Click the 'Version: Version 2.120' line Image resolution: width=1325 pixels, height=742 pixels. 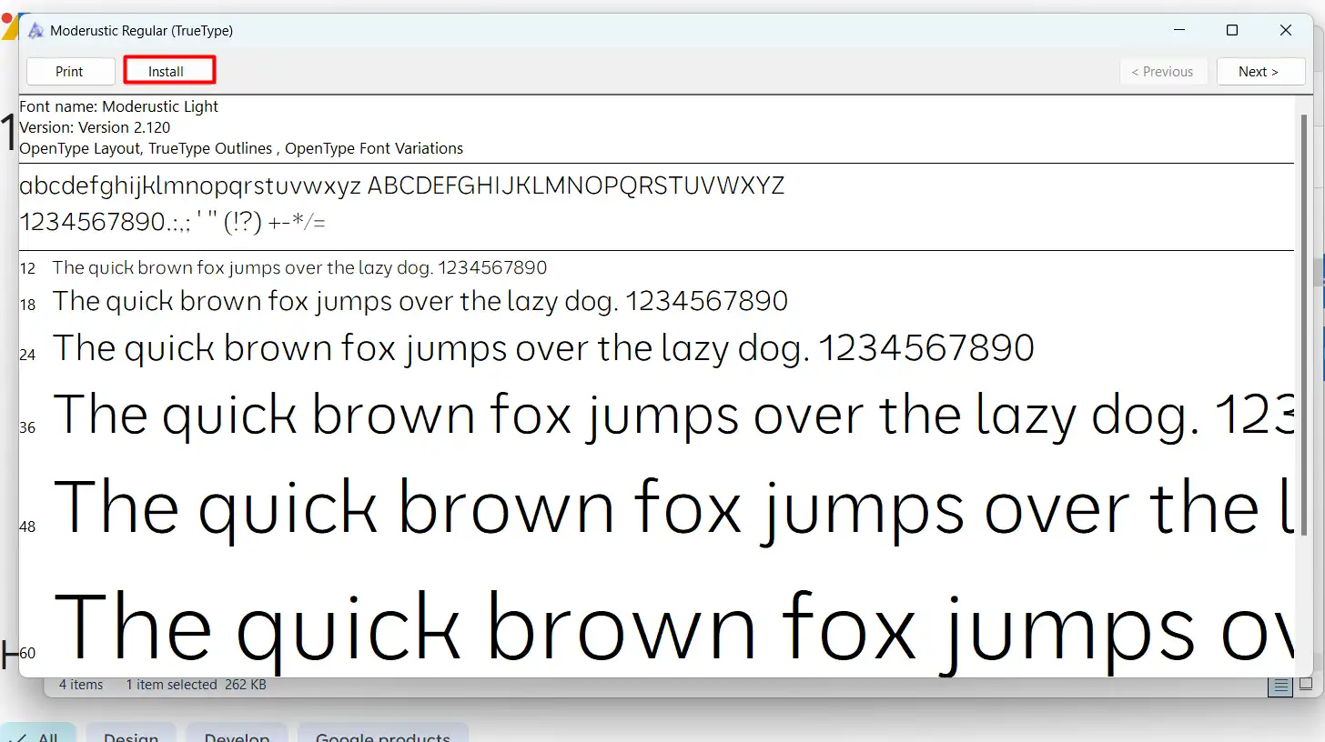[95, 127]
